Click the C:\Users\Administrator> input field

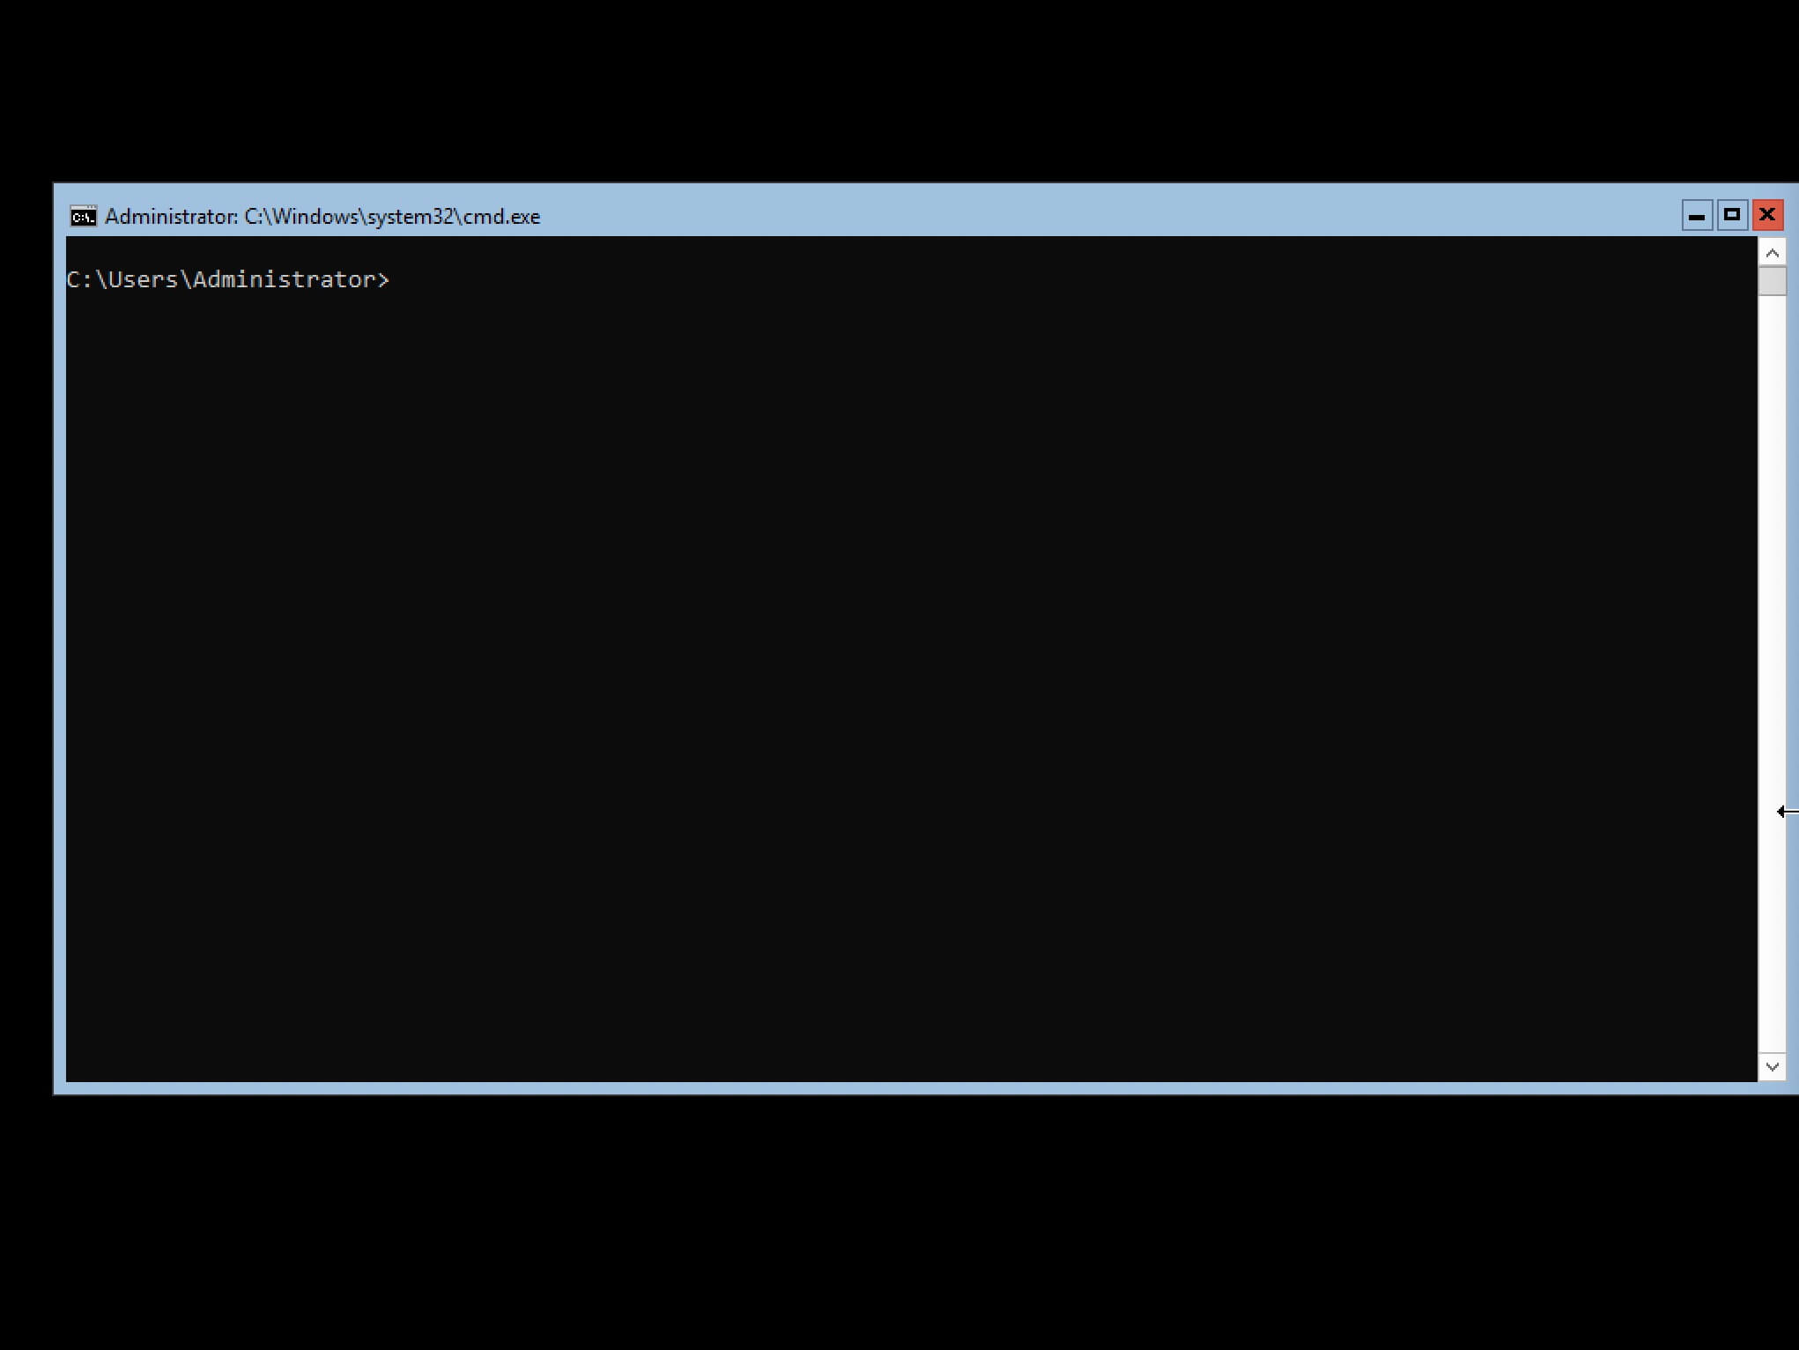tap(401, 279)
